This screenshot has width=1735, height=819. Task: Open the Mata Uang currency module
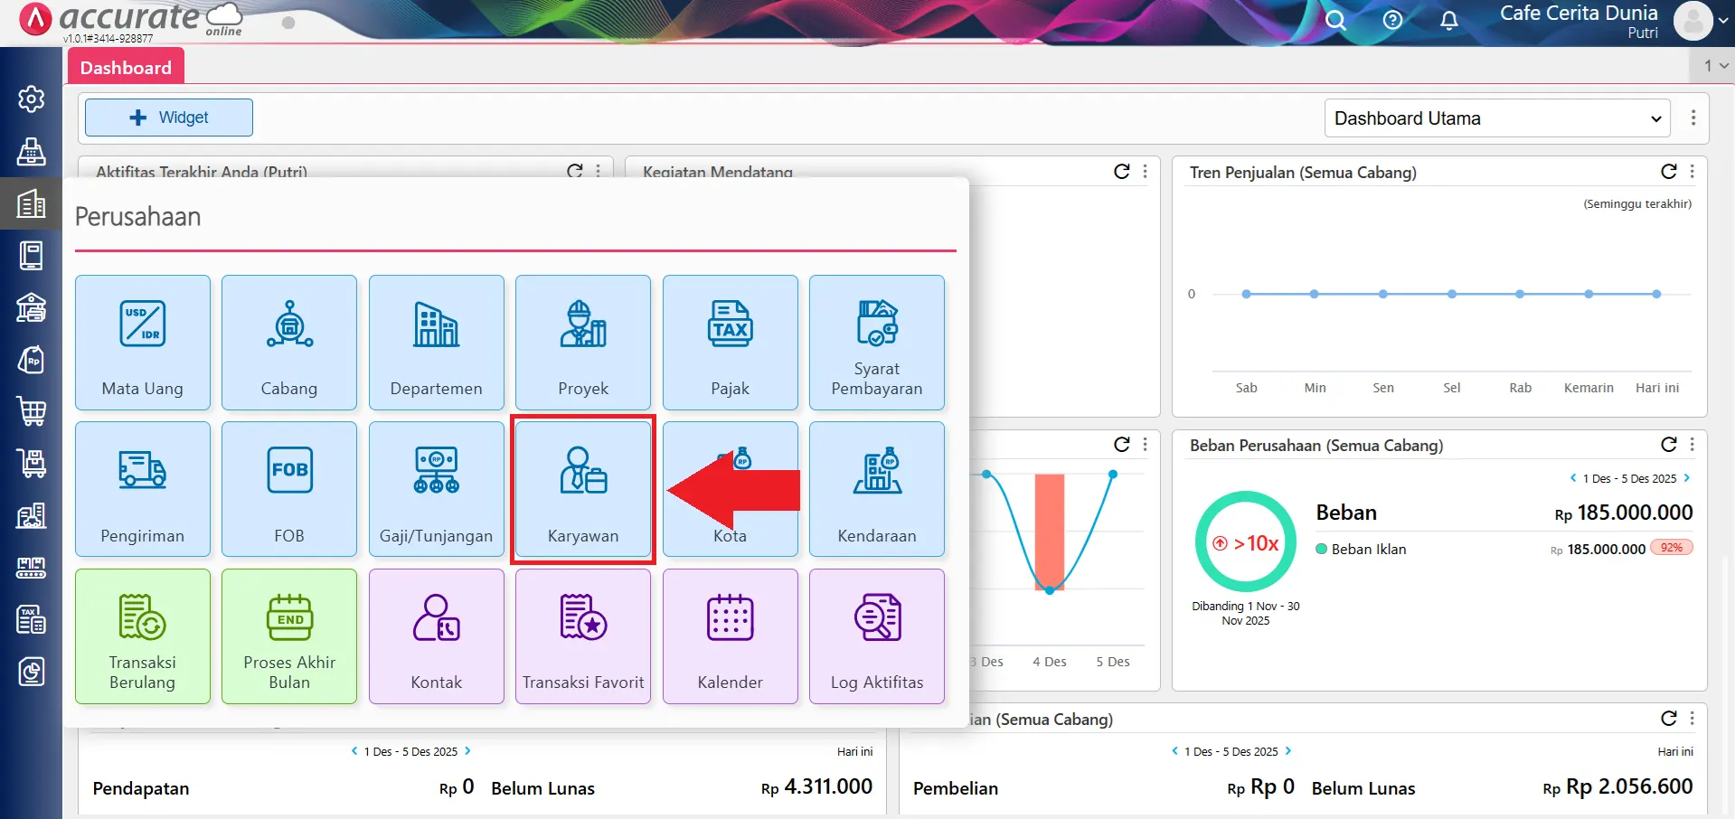[x=143, y=343]
